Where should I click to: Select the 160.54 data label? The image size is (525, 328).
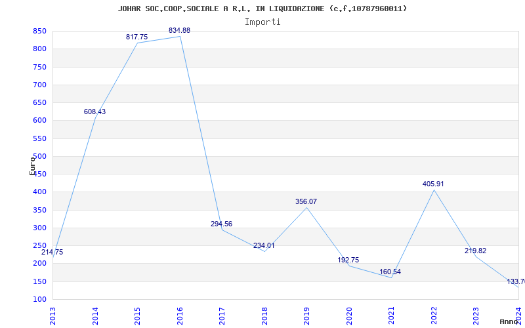click(x=390, y=272)
